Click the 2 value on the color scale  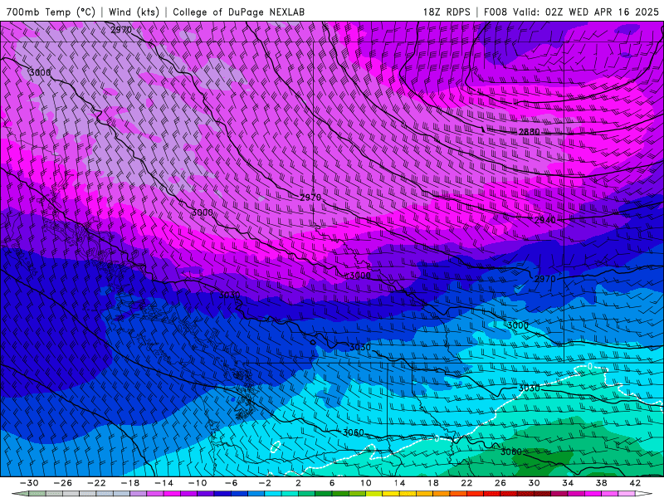298,483
